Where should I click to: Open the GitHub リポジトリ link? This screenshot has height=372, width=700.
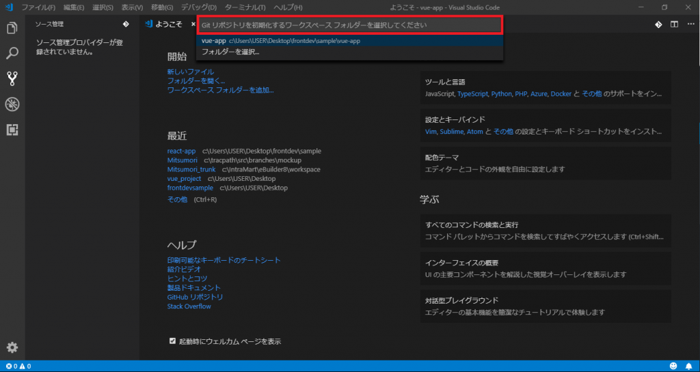point(195,297)
